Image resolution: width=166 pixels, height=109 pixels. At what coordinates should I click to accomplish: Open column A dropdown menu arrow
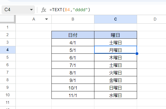47,19
